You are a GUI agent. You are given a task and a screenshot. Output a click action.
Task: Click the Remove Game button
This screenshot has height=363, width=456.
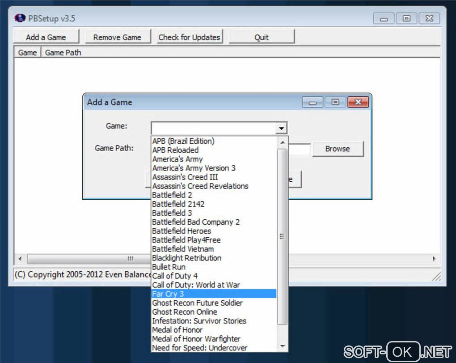tap(118, 37)
